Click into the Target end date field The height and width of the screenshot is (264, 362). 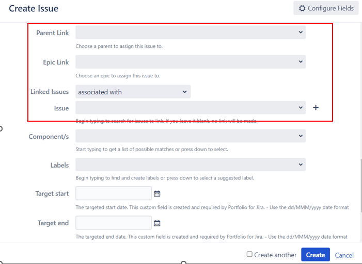point(114,223)
